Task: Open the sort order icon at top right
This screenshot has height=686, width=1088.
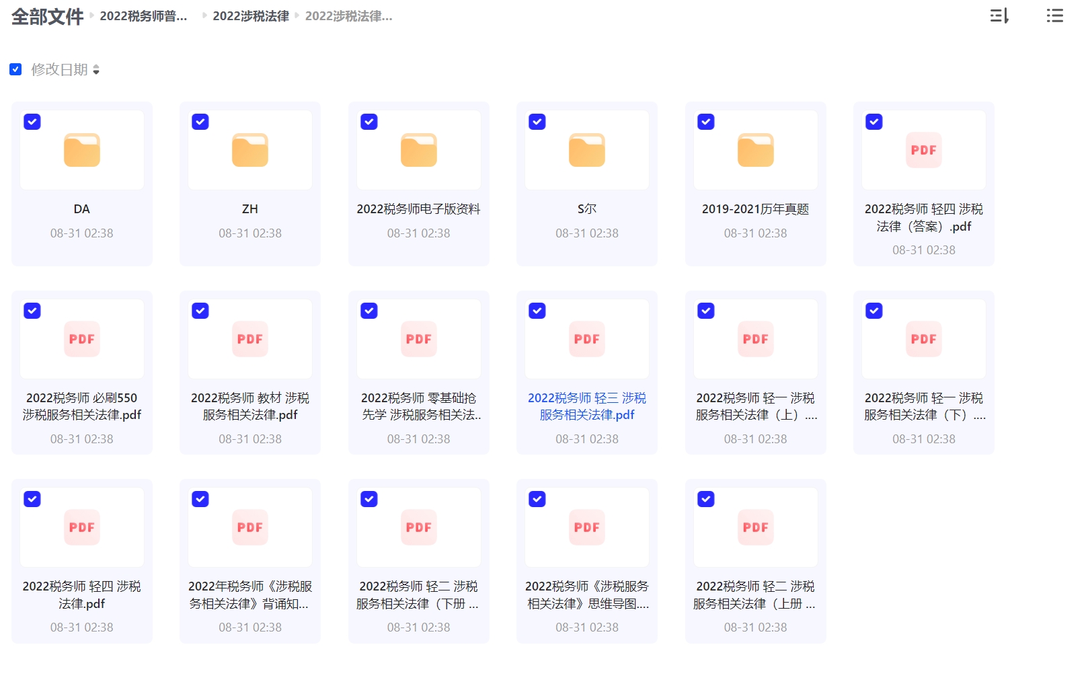Action: (999, 15)
